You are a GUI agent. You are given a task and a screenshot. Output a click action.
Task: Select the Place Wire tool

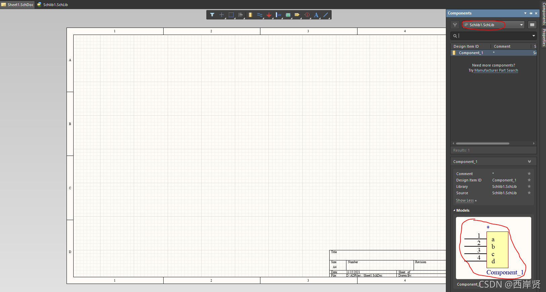[260, 15]
